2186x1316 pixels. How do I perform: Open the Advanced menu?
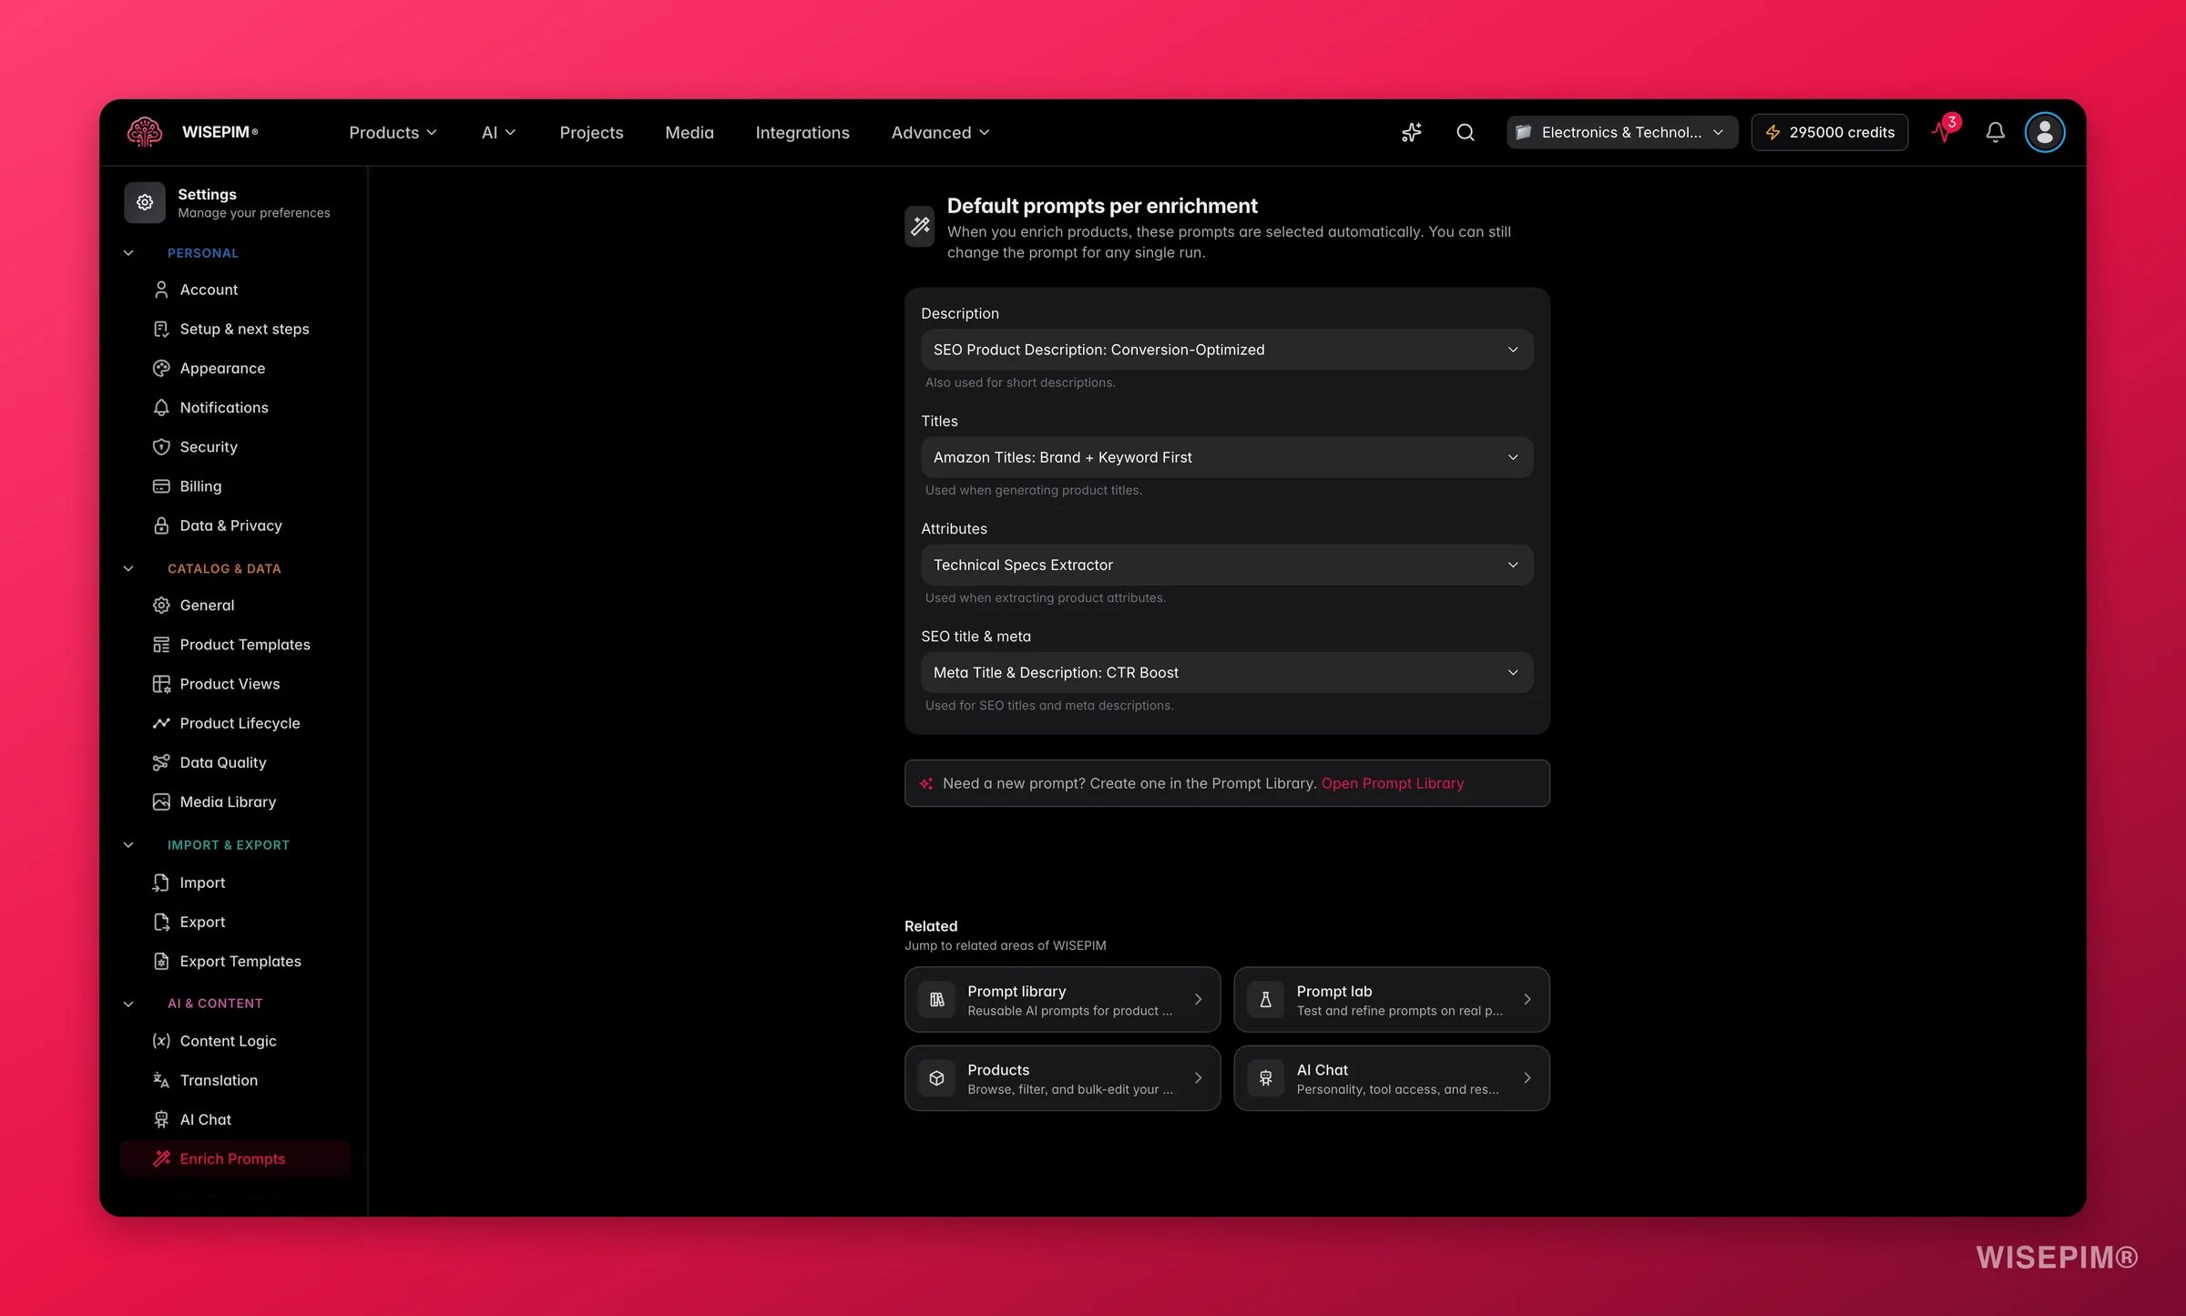coord(940,132)
